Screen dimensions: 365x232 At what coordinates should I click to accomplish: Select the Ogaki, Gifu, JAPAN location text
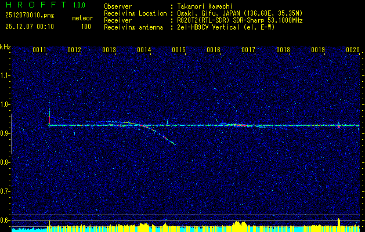coord(240,13)
